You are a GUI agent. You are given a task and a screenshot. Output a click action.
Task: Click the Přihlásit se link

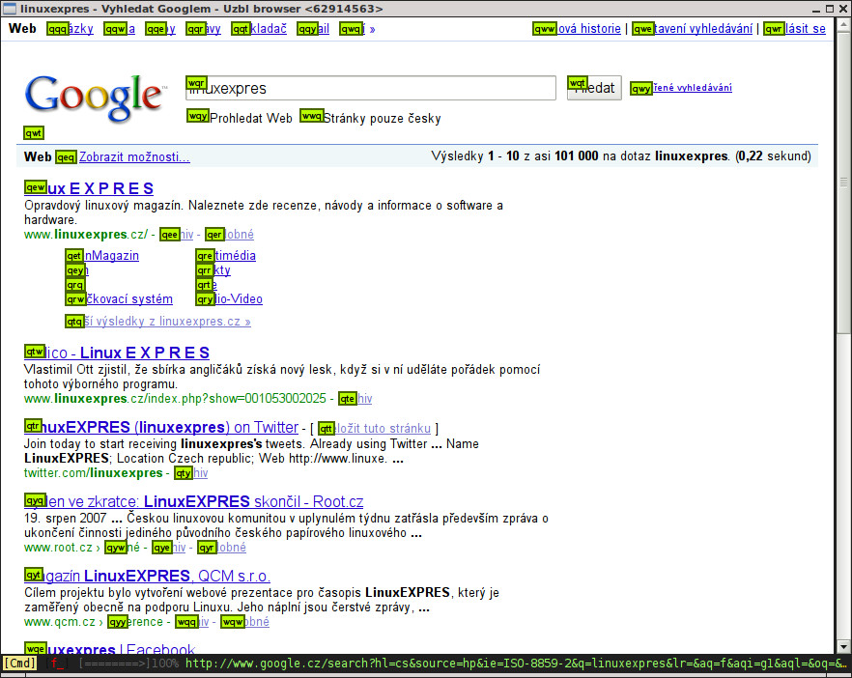point(794,28)
